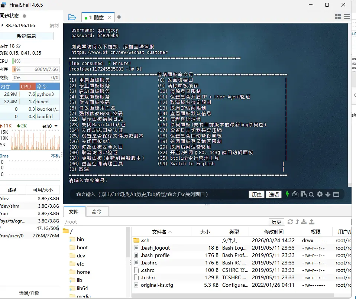Viewport: 356px width, 299px height.
Task: Select the copy icon in the command bar
Action: (x=296, y=194)
